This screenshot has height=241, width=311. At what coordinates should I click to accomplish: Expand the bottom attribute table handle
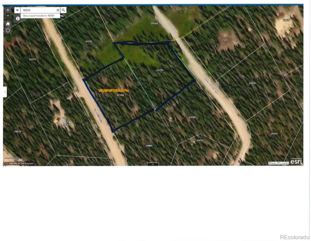(x=153, y=164)
